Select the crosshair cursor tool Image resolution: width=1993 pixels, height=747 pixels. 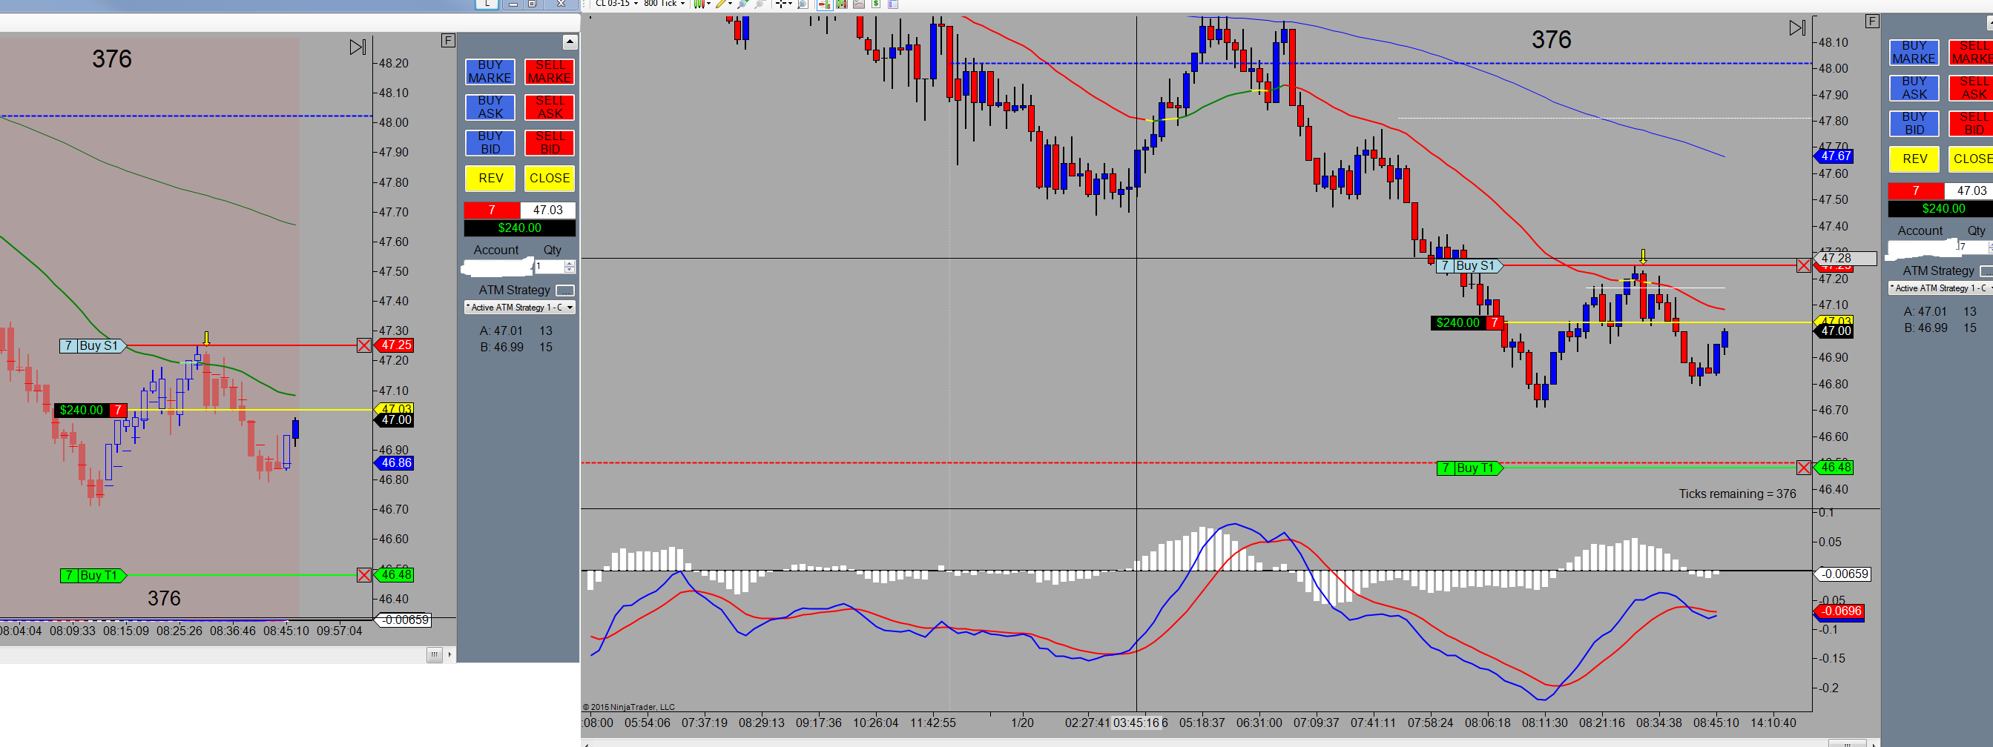tap(782, 3)
